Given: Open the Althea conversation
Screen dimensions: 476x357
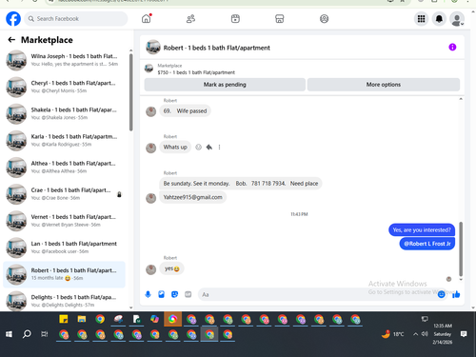Looking at the screenshot, I should [x=64, y=168].
